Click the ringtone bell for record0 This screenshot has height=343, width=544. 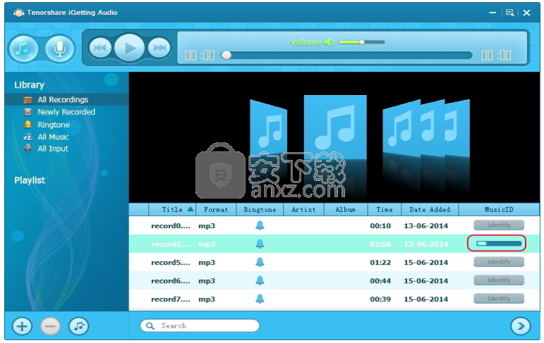260,226
